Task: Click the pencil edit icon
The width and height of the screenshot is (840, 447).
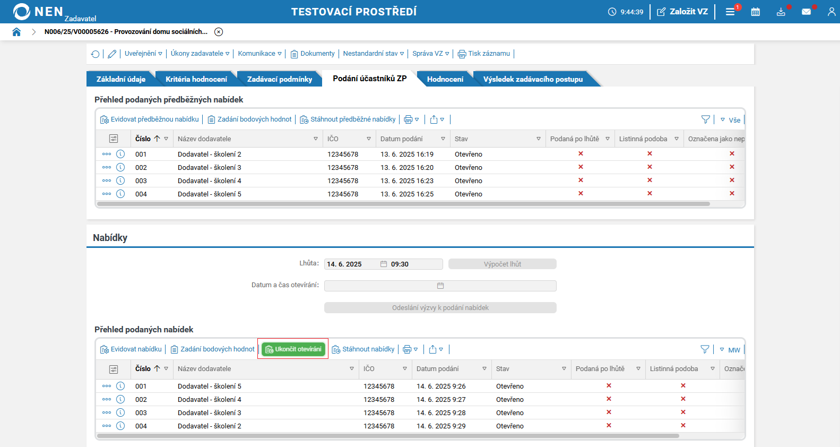Action: 112,54
